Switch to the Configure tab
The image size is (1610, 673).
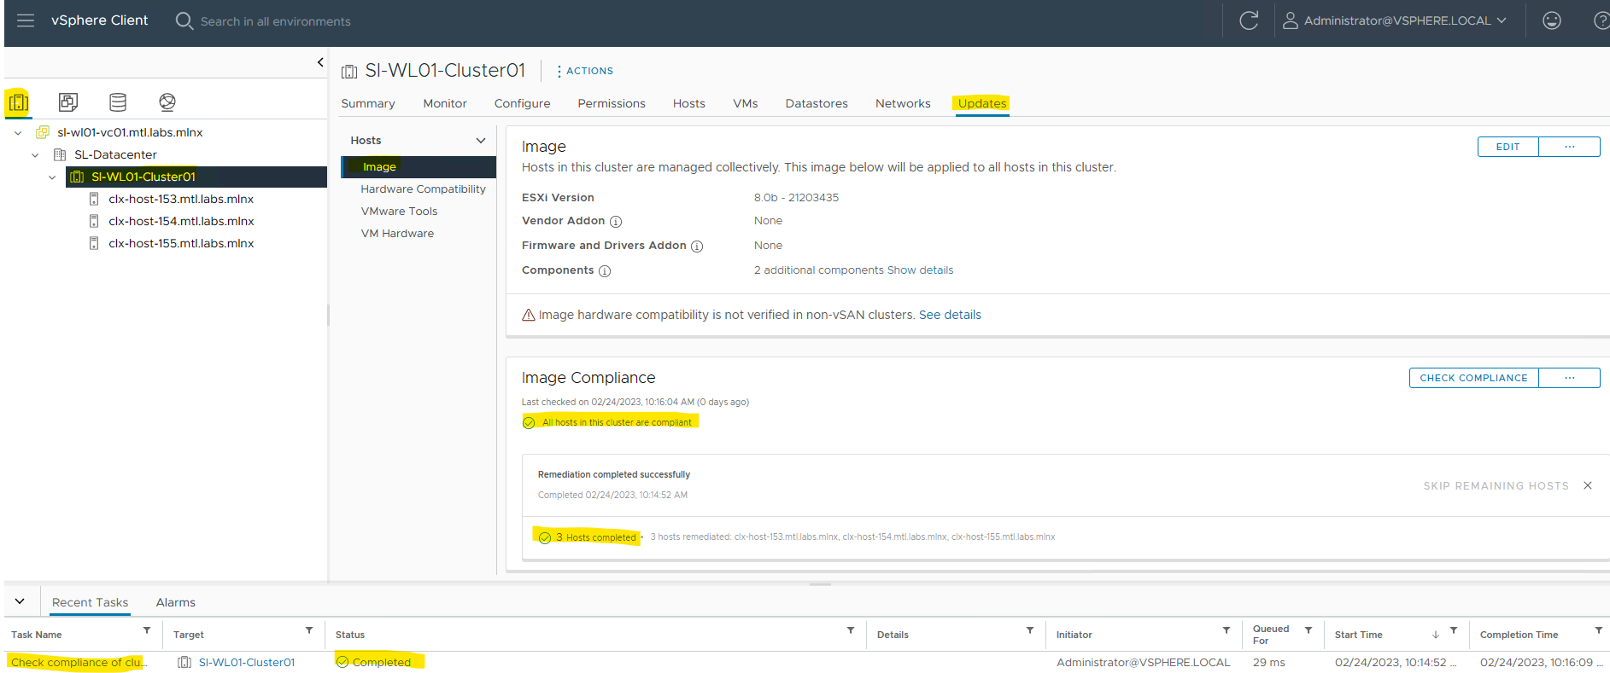523,104
